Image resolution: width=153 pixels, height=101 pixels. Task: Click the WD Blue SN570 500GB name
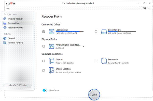pos(68,45)
